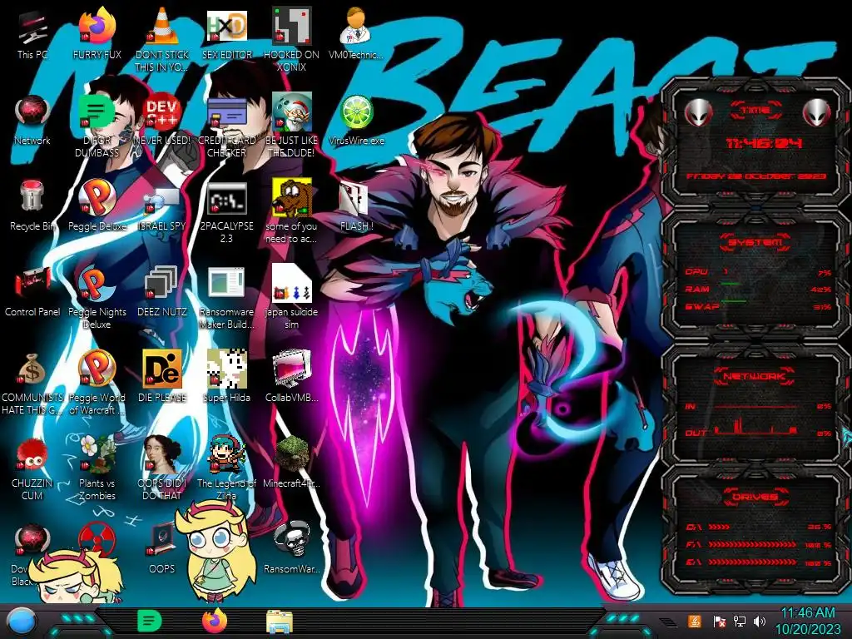
Task: Click the Start orb on the taskbar
Action: pos(22,621)
